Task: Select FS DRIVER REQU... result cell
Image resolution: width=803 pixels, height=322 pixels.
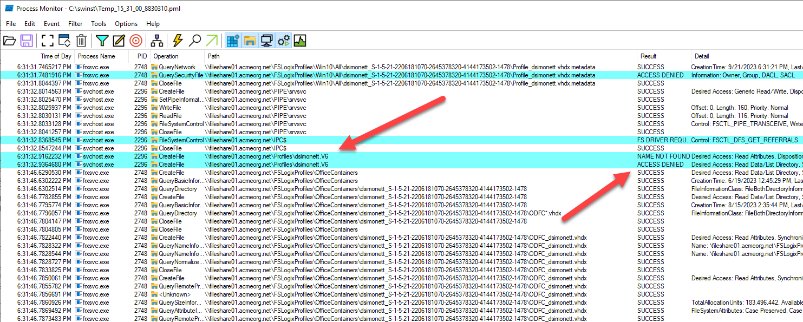Action: tap(663, 140)
